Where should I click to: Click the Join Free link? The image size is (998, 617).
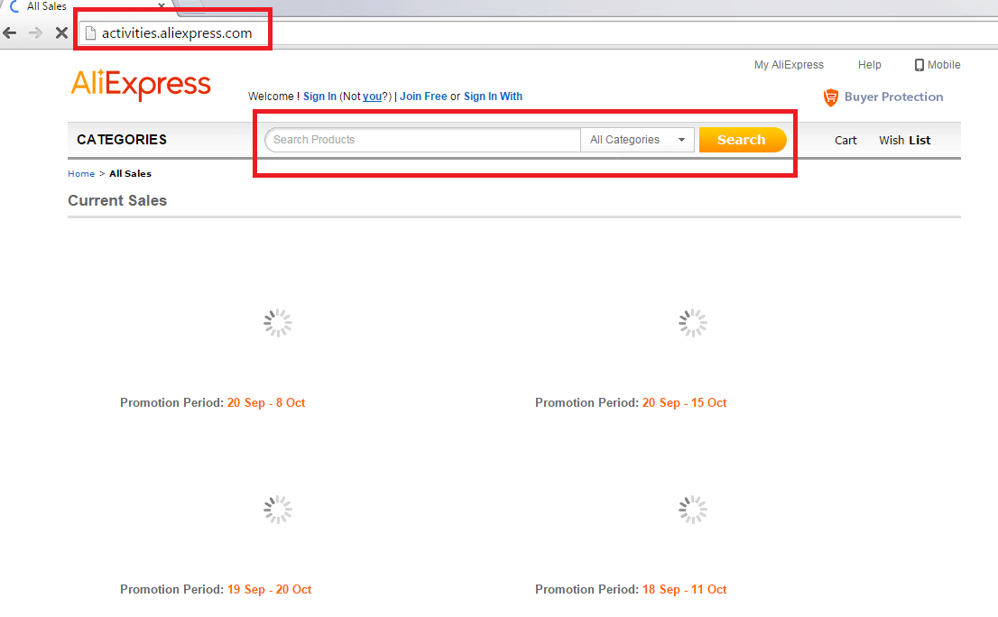[x=423, y=97]
